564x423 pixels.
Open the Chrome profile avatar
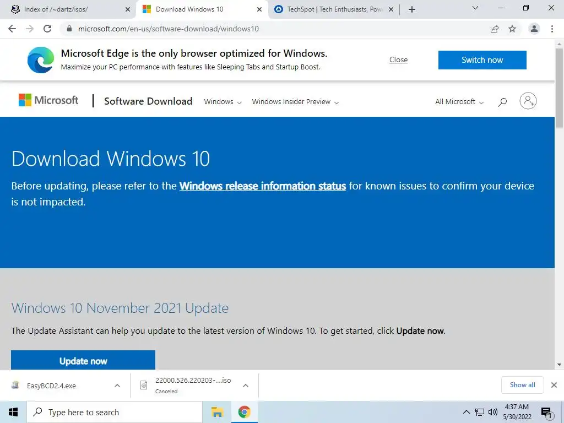coord(534,29)
